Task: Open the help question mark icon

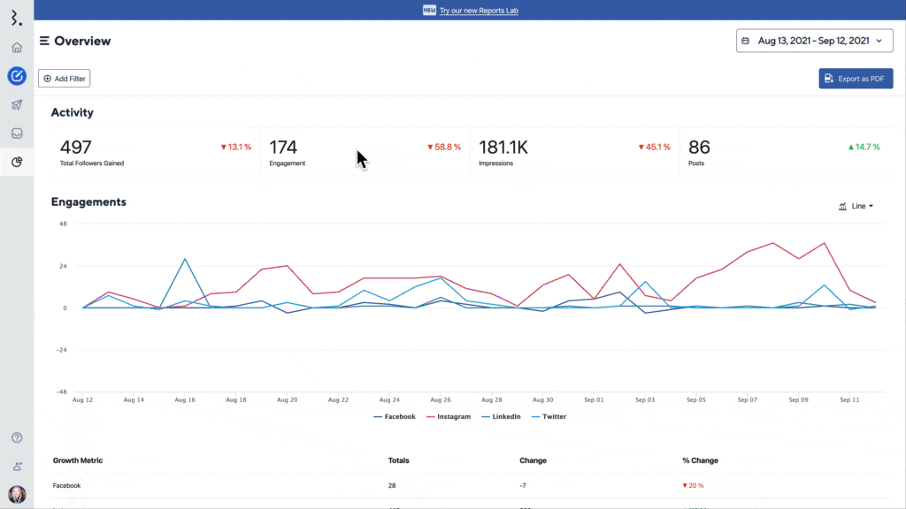Action: coord(17,437)
